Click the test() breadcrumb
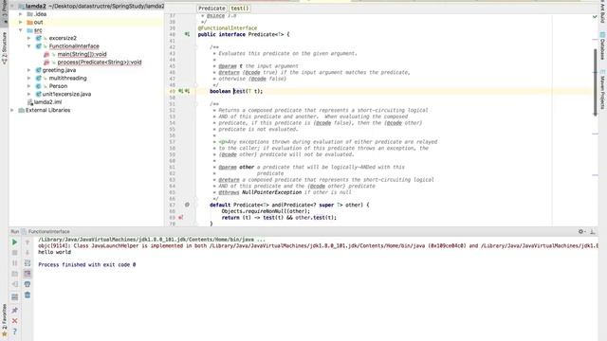The height and width of the screenshot is (341, 607). [x=240, y=9]
